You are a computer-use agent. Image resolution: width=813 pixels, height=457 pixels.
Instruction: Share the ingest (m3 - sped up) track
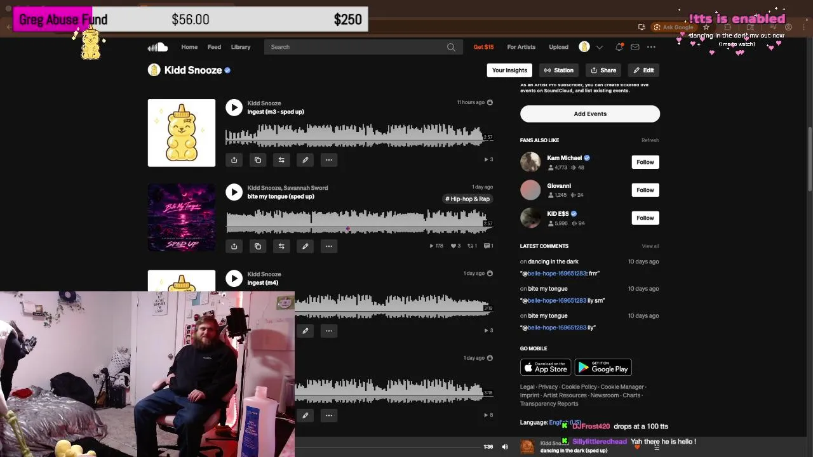click(234, 160)
